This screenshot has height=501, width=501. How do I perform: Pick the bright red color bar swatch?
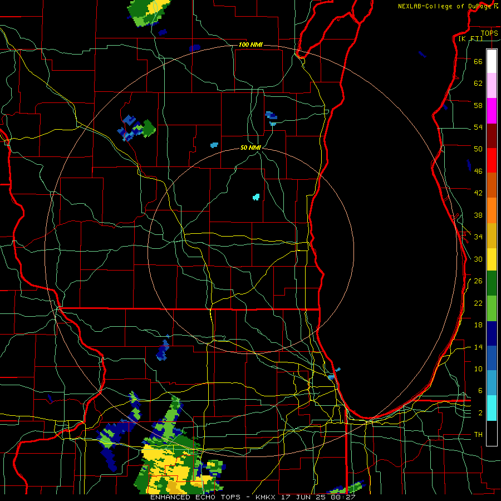(492, 160)
